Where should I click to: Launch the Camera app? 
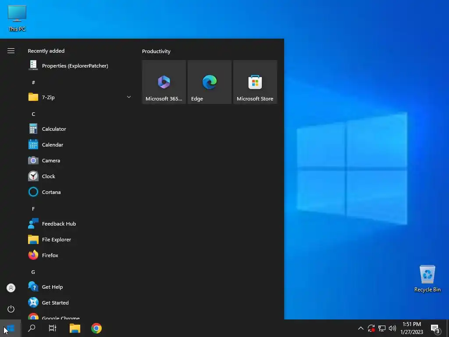click(80, 161)
